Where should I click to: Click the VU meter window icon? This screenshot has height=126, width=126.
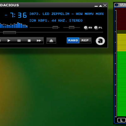[117, 5]
